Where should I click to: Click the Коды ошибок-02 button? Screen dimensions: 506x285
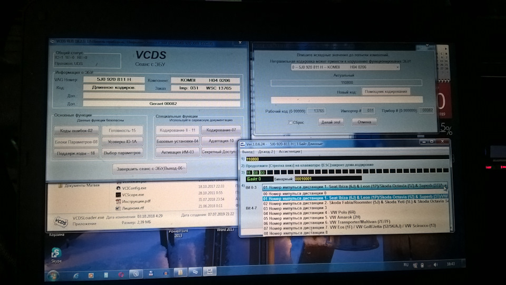click(x=76, y=131)
